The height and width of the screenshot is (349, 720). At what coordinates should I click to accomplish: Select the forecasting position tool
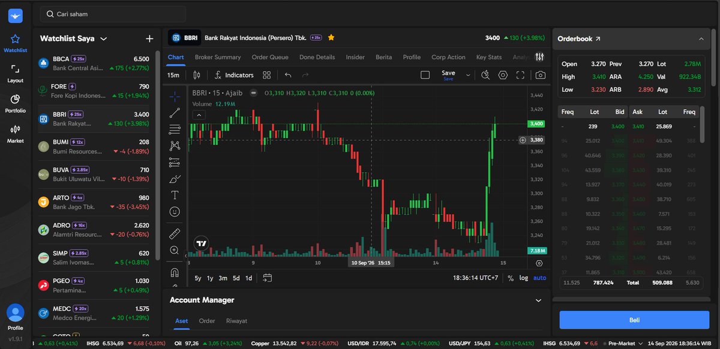[x=175, y=162]
